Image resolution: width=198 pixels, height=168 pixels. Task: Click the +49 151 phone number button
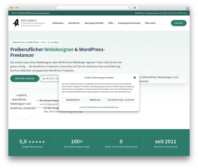tap(49, 79)
